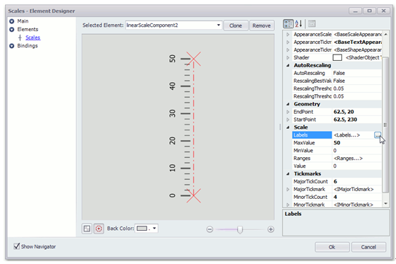
Task: Open the Back Color dropdown arrow
Action: click(x=154, y=229)
